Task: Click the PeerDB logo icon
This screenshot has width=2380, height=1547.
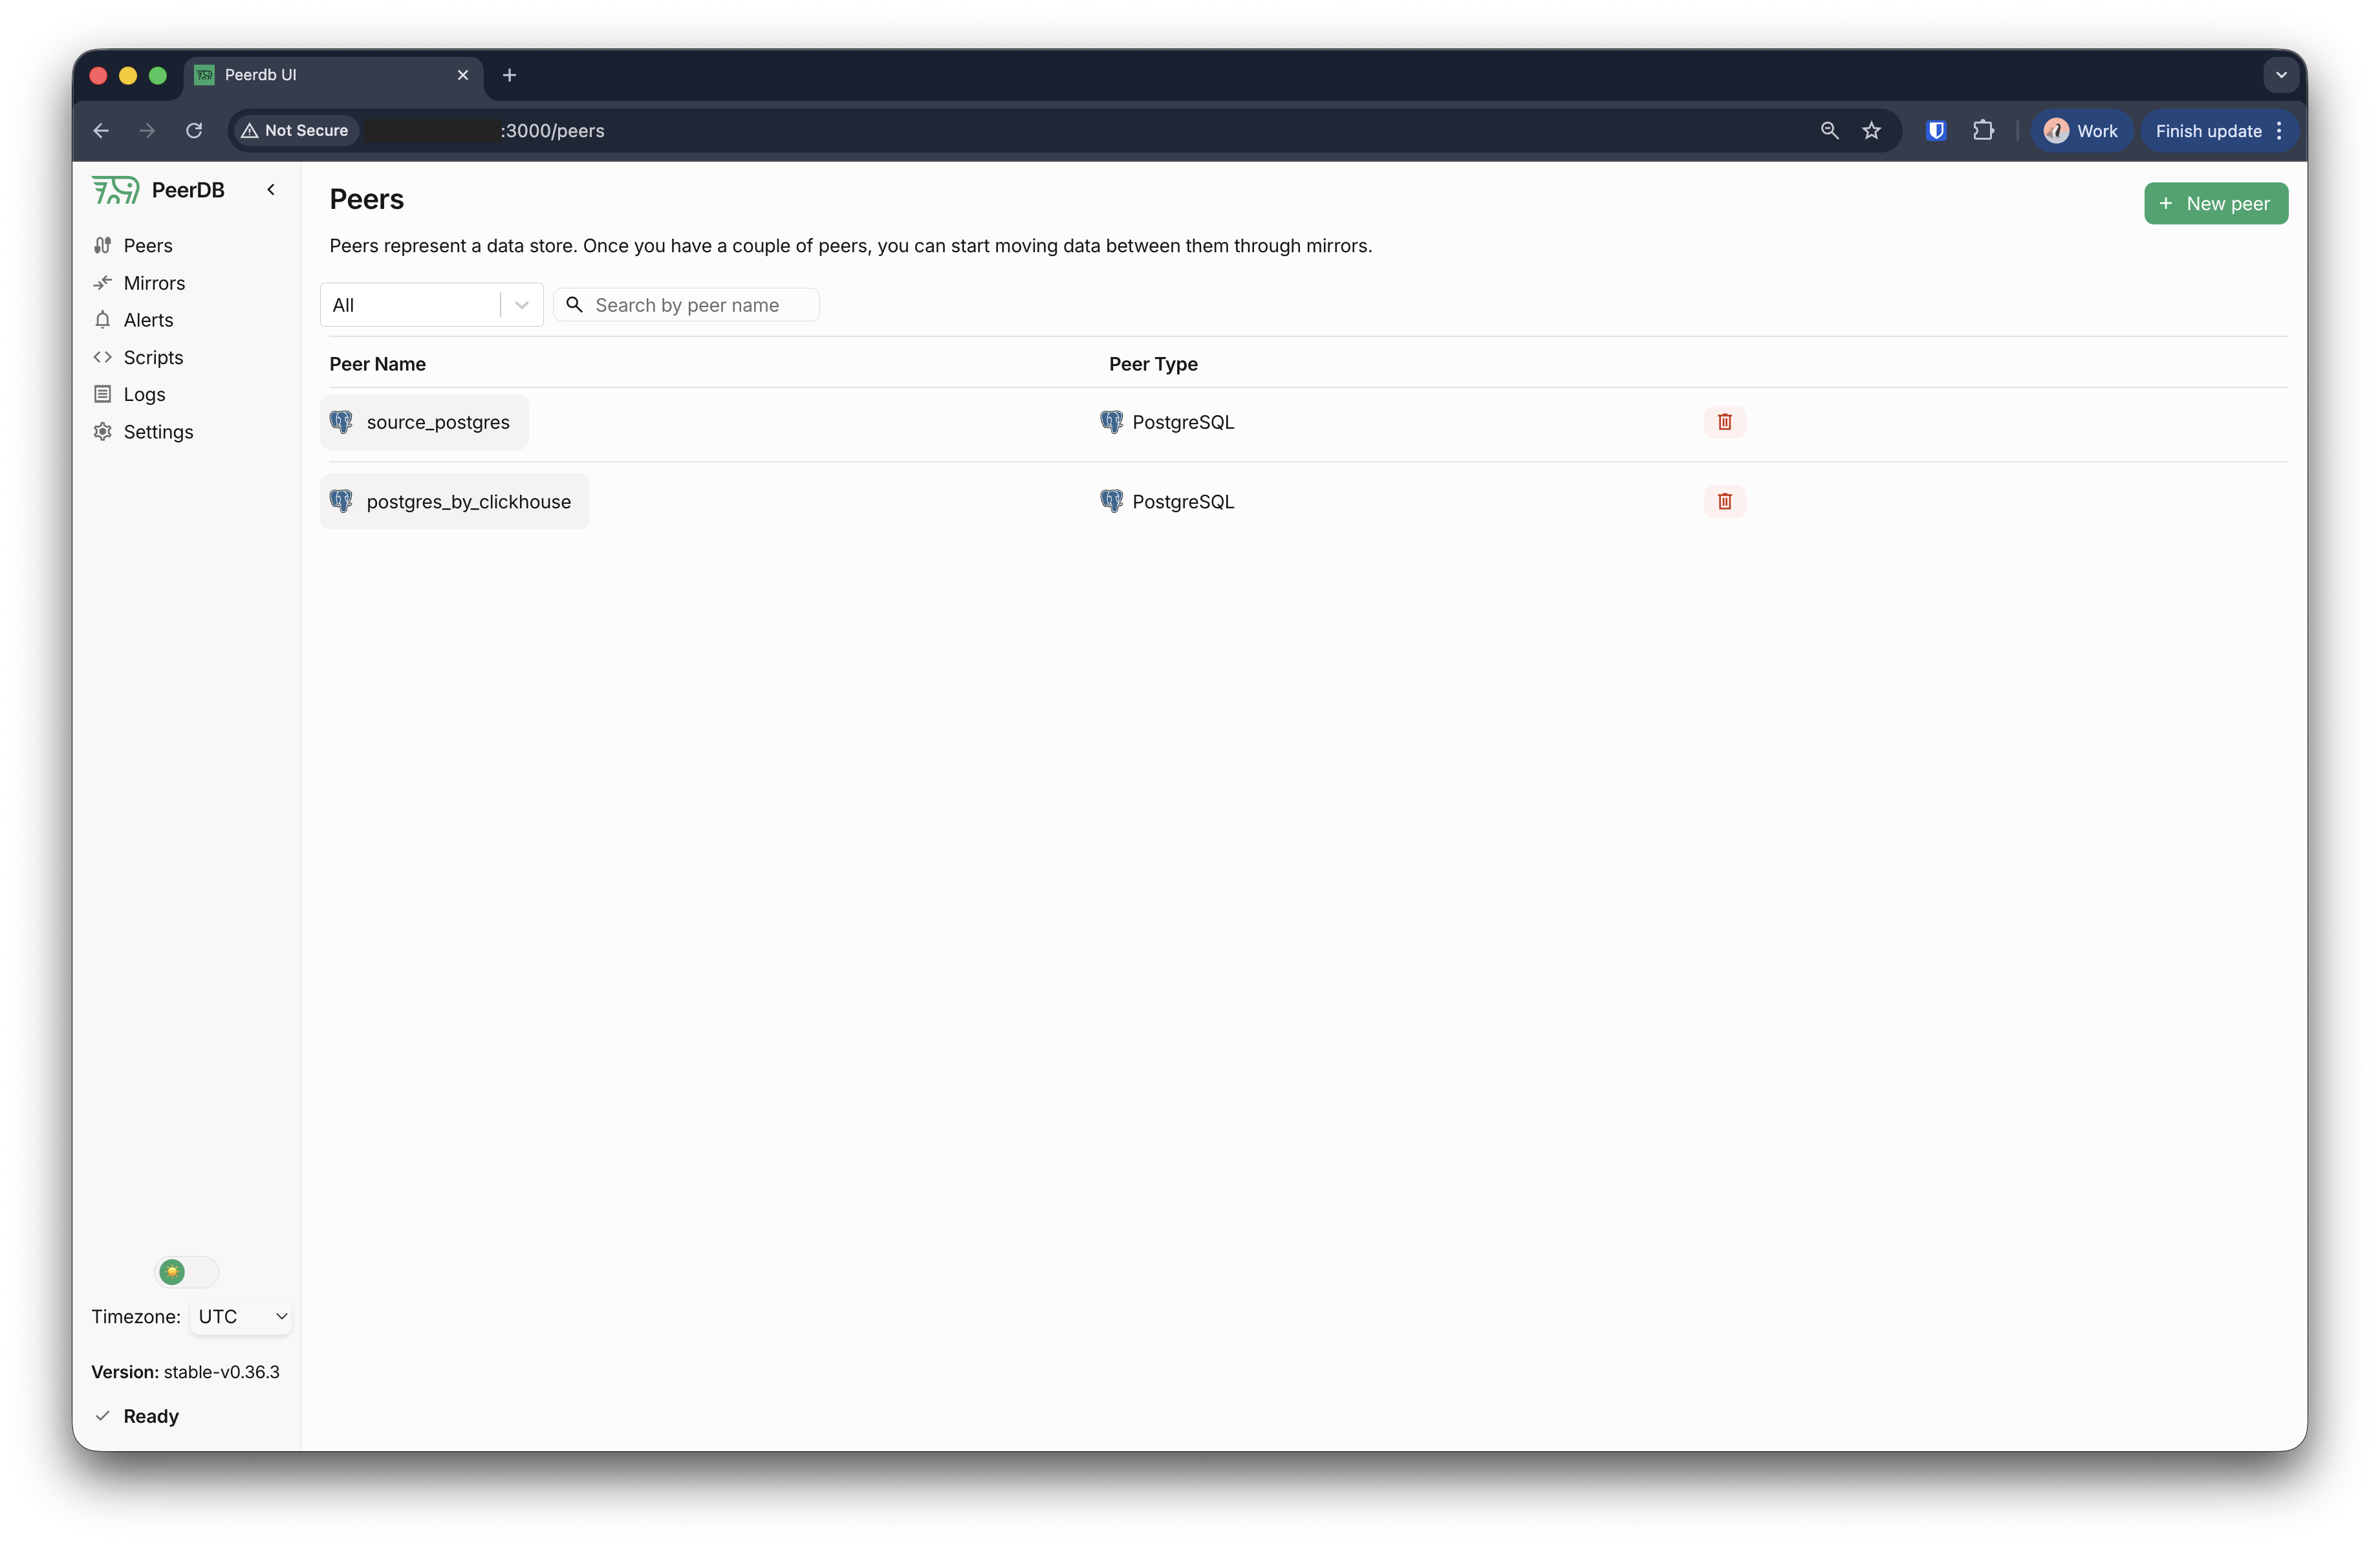Action: 115,190
